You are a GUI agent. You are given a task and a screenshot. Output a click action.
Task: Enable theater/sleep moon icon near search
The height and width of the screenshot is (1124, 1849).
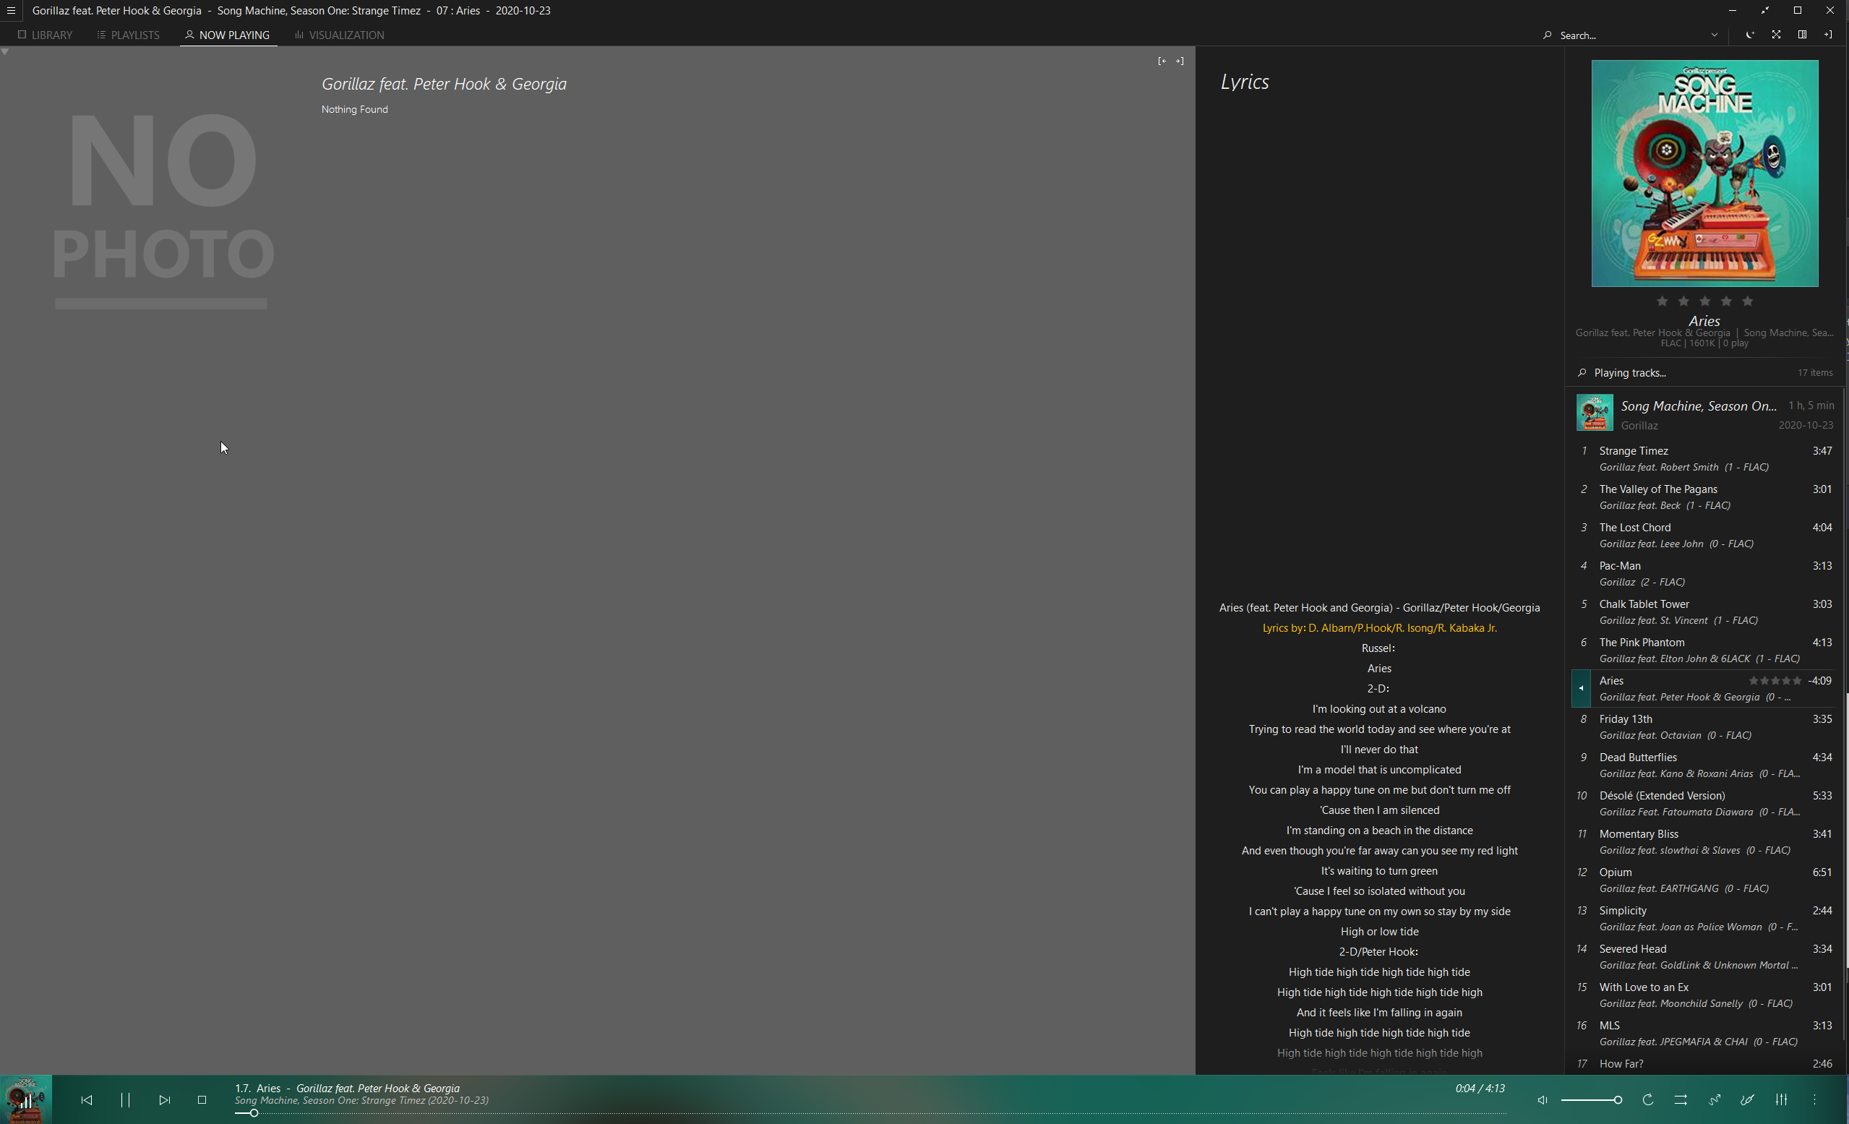pyautogui.click(x=1750, y=35)
